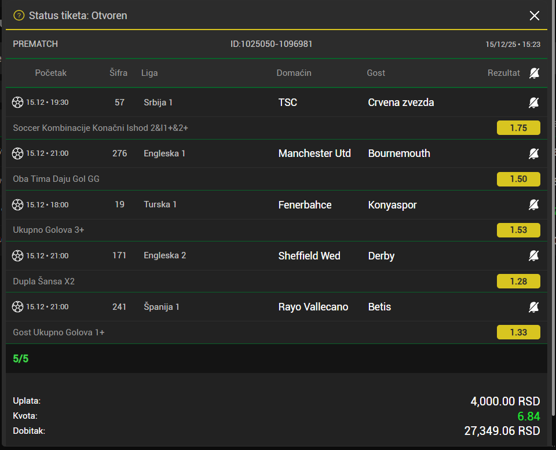The height and width of the screenshot is (450, 556).
Task: Click the help question mark icon
Action: 19,16
